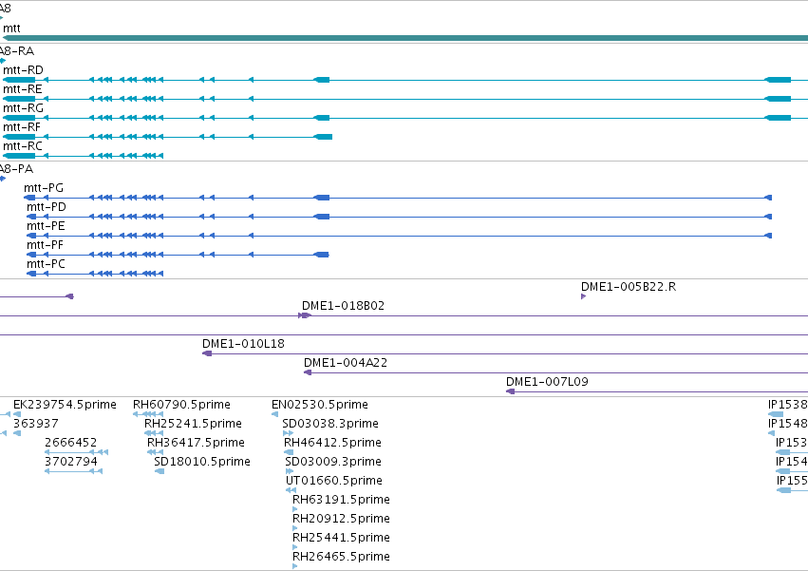Select the SD03009.3prime EST label
This screenshot has height=571, width=808.
tap(333, 462)
